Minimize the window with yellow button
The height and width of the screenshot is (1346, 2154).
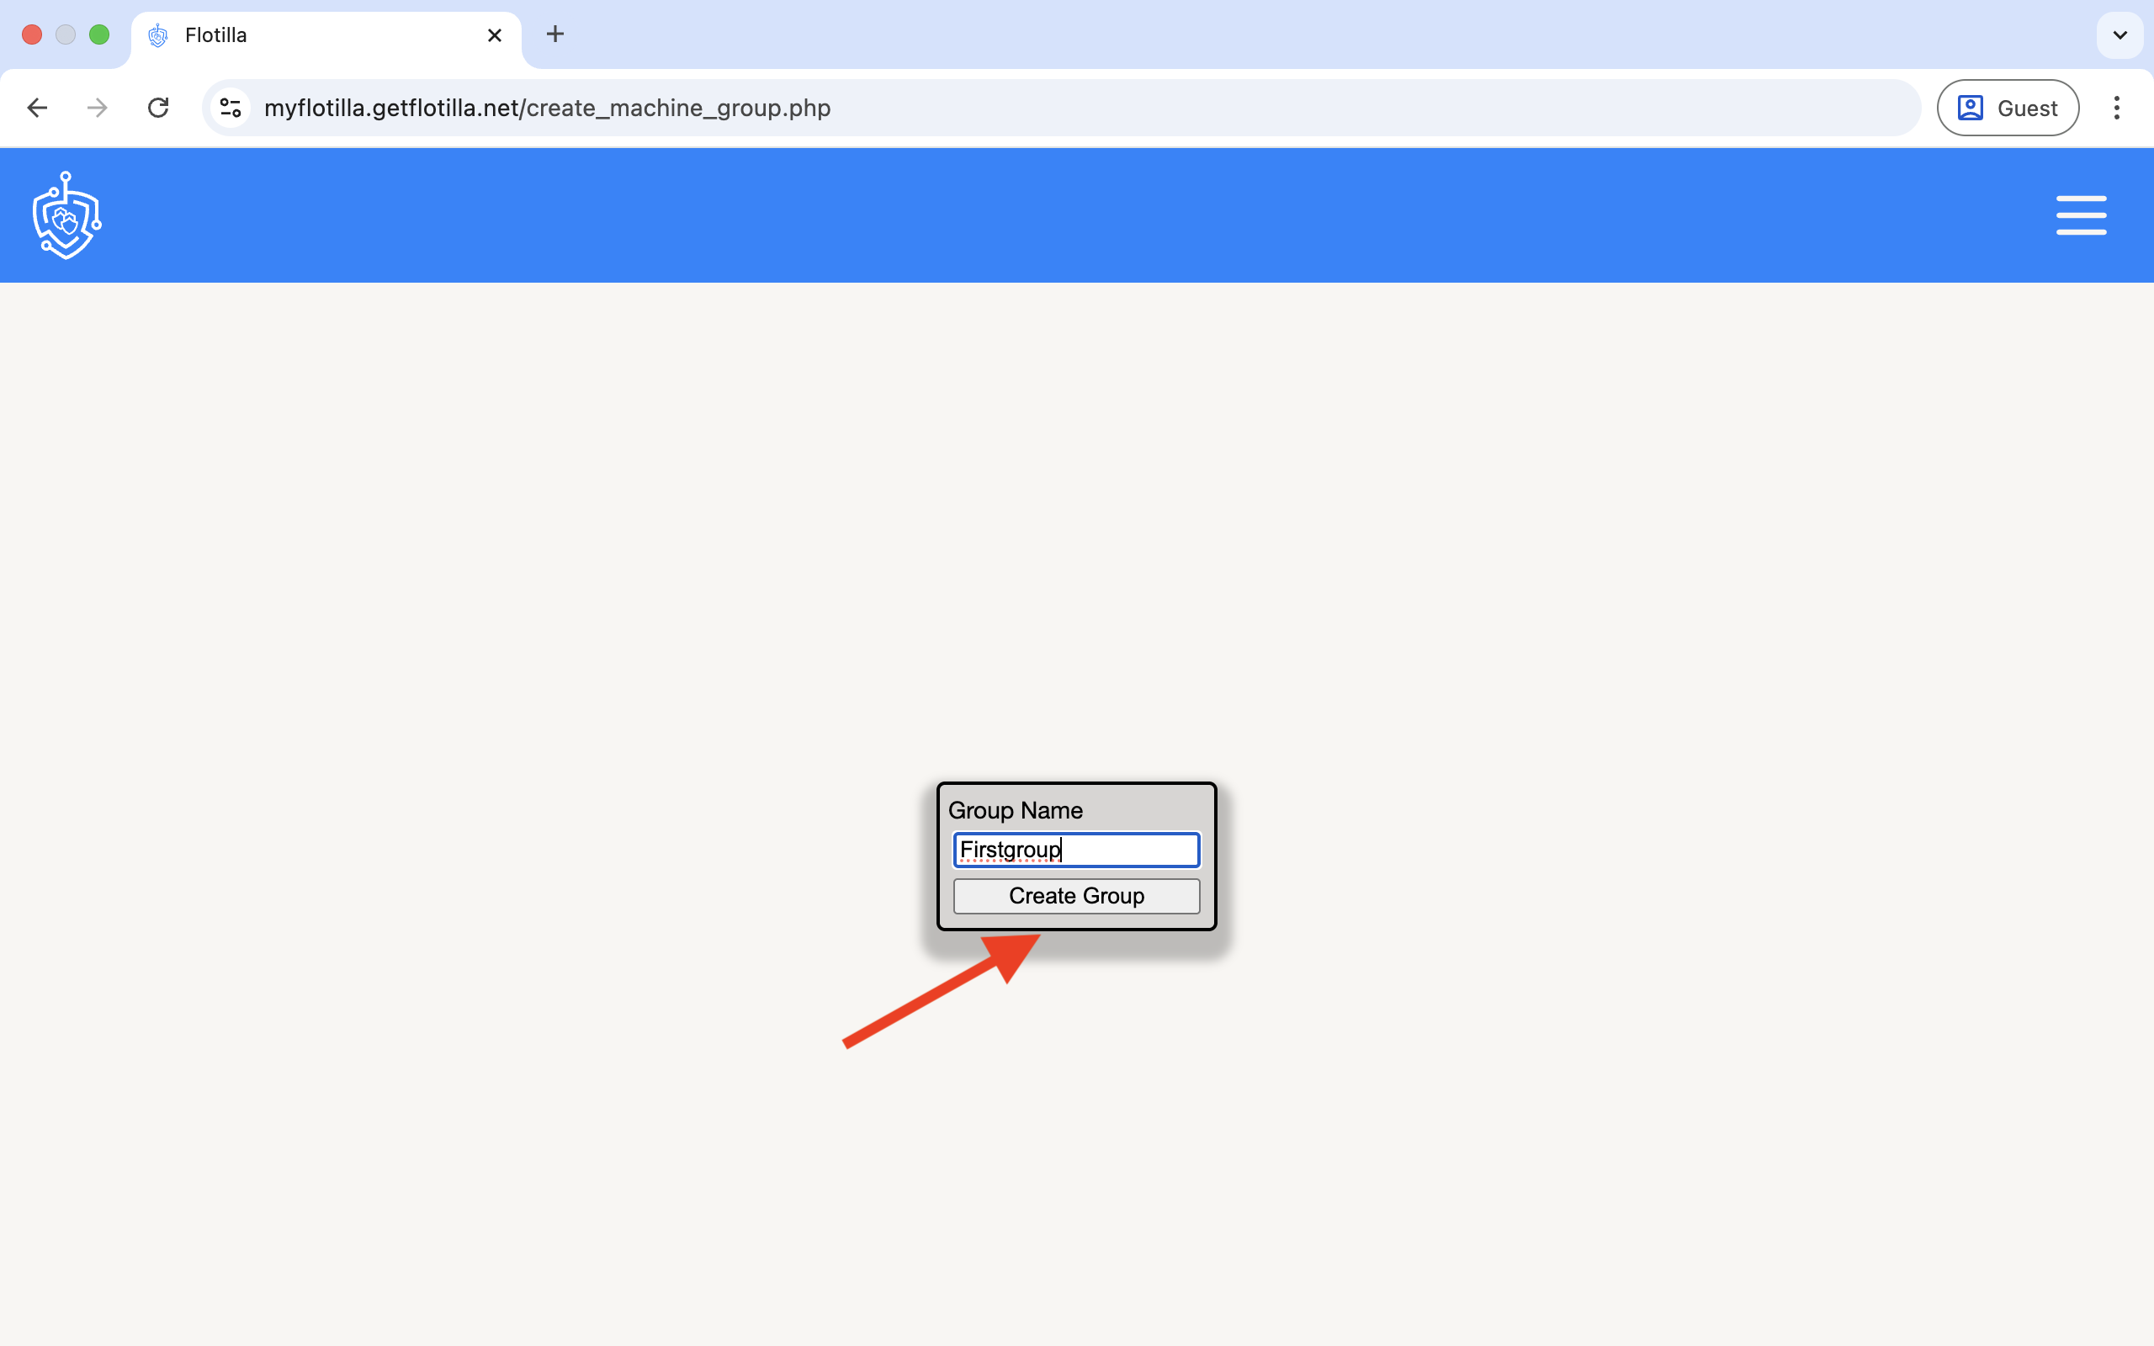66,34
